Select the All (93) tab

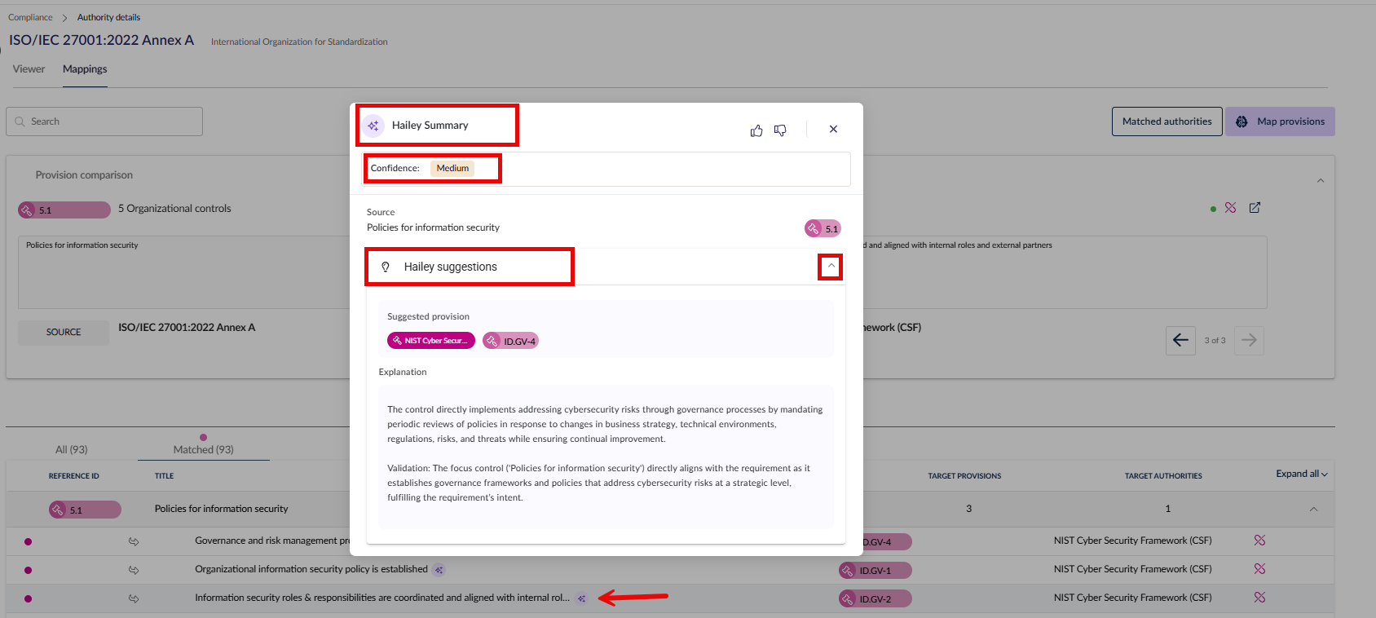coord(71,449)
